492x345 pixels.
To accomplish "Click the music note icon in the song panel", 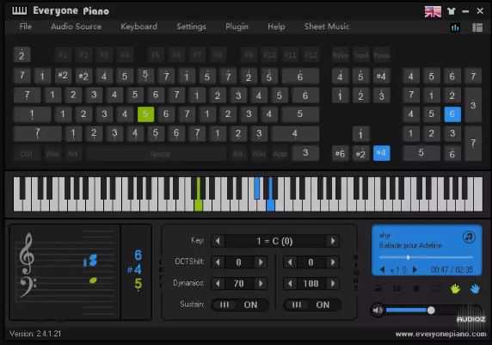I will (469, 237).
